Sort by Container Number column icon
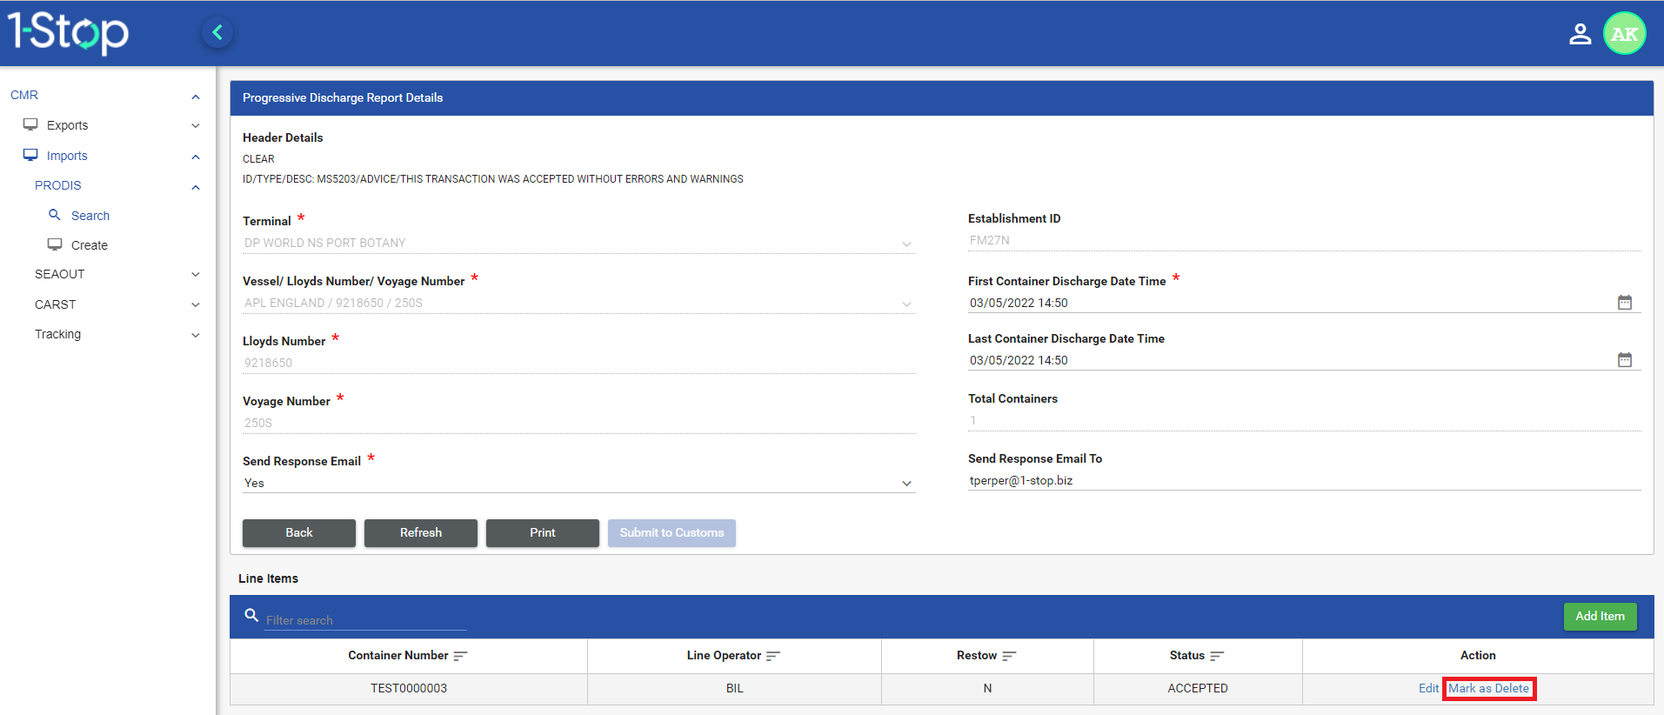1664x715 pixels. coord(460,656)
